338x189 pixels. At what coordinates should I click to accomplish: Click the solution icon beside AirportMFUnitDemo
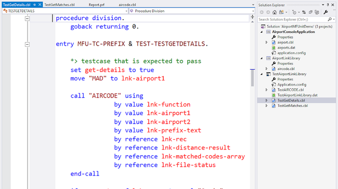[x=263, y=26]
